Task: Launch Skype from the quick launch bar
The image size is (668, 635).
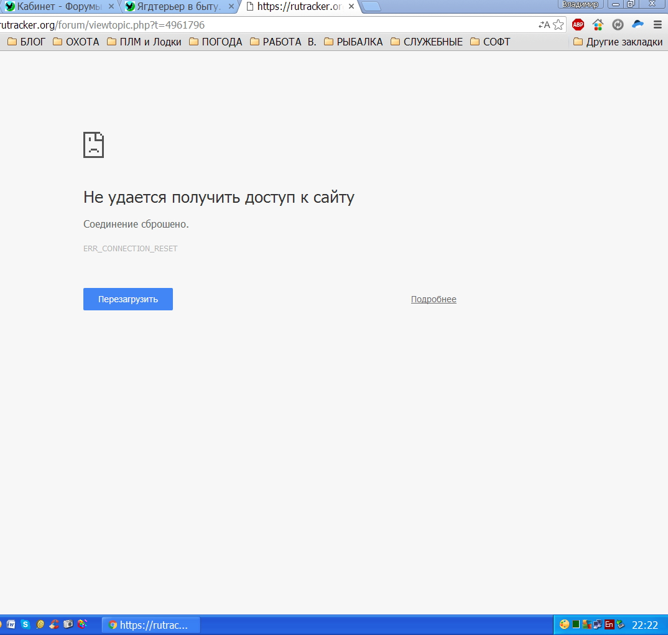Action: click(26, 624)
